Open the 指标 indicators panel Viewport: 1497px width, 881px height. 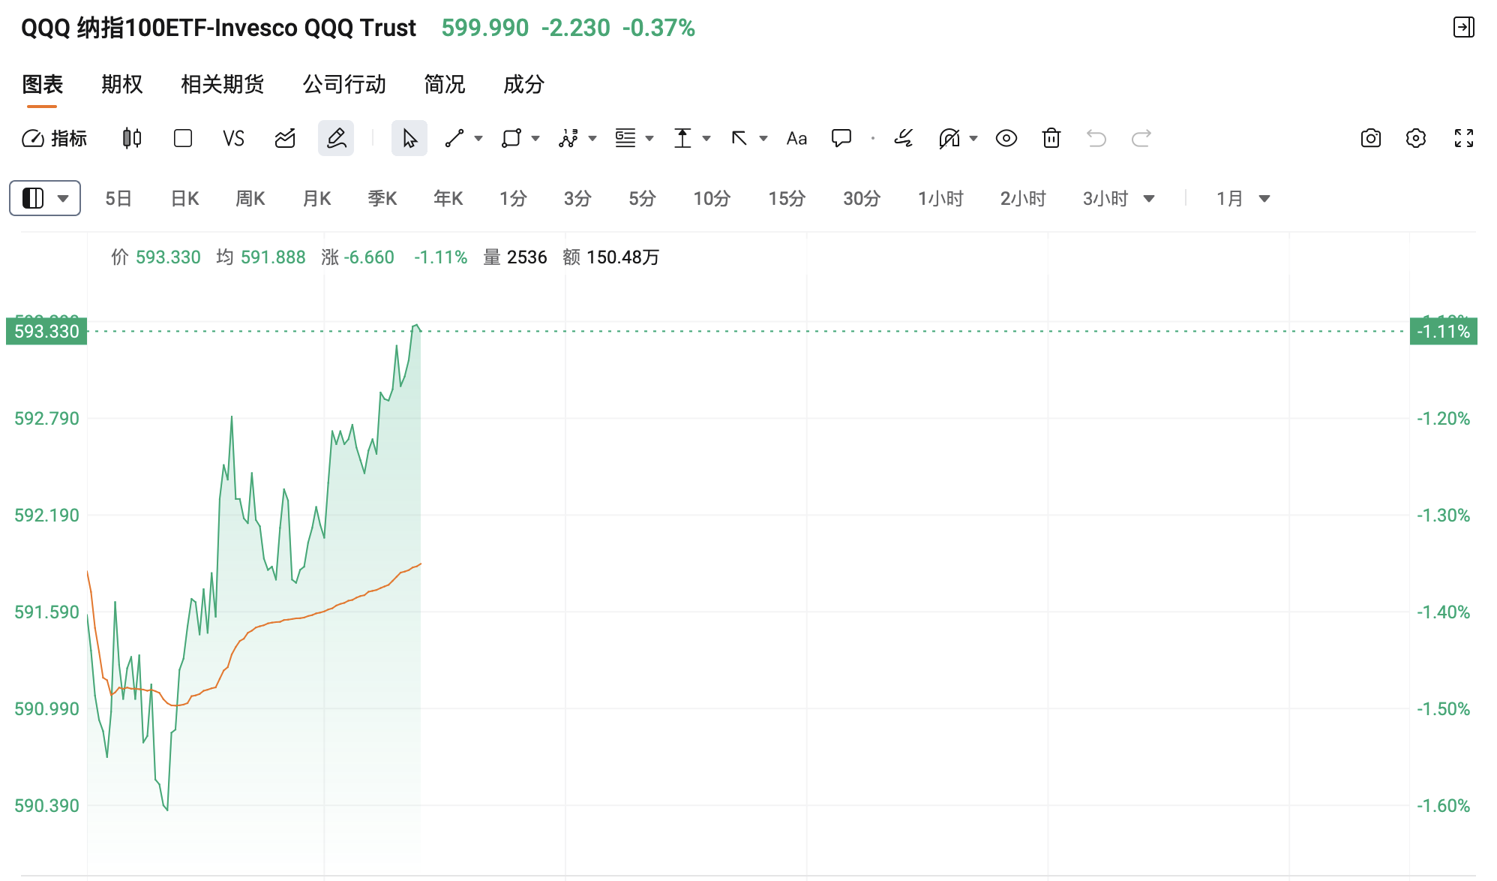pyautogui.click(x=55, y=138)
